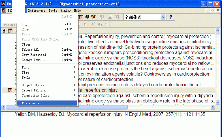Choose Preferences... from the Edit menu
The width and height of the screenshot is (222, 137).
pyautogui.click(x=47, y=103)
